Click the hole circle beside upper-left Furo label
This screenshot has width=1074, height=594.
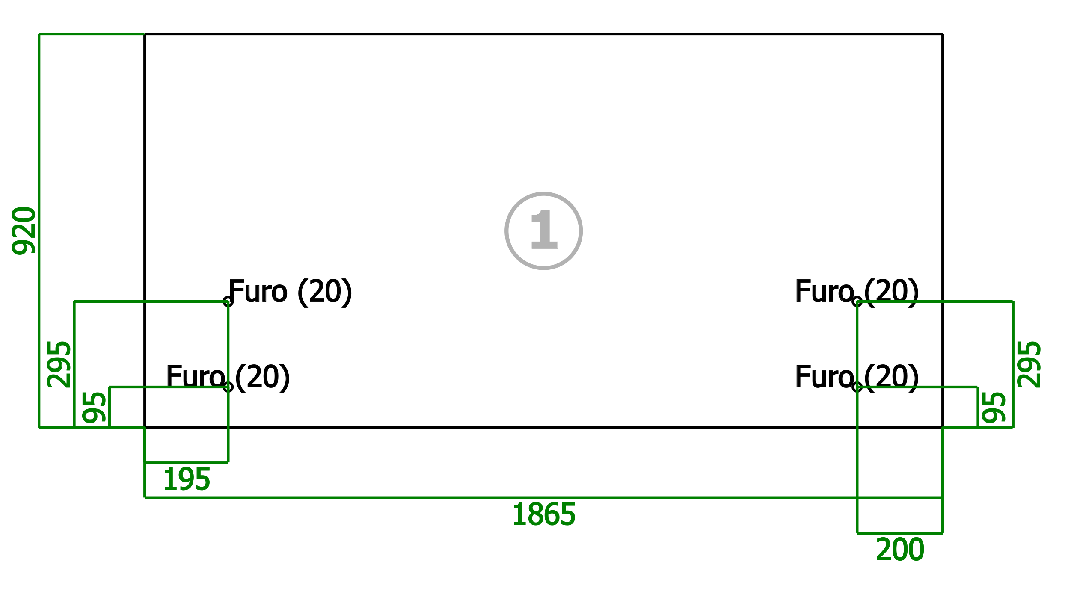click(228, 301)
